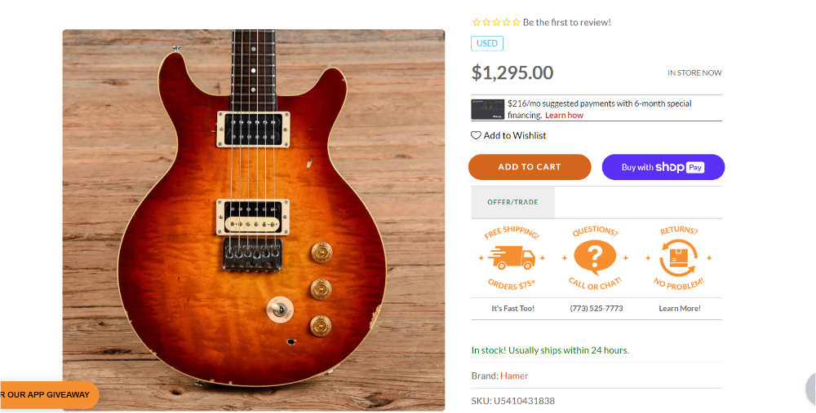Image resolution: width=816 pixels, height=413 pixels.
Task: Open the App Giveaway banner
Action: point(48,395)
